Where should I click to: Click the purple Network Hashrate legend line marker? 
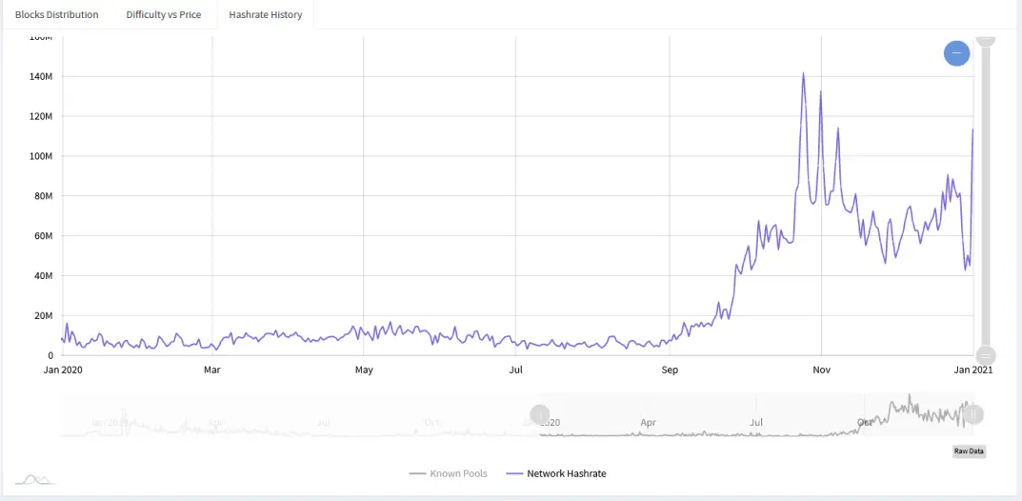tap(514, 473)
